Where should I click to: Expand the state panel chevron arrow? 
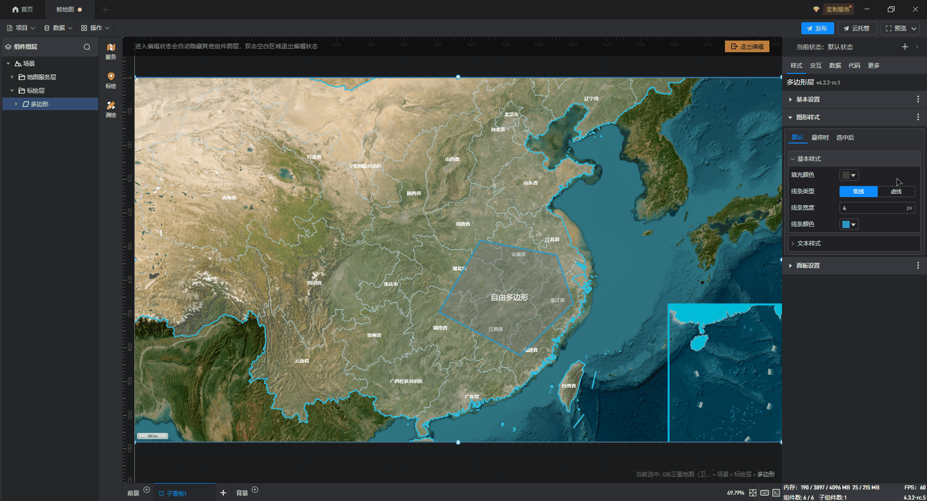click(917, 47)
